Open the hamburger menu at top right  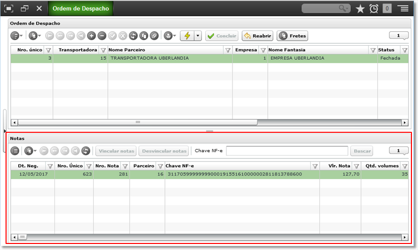click(x=403, y=9)
